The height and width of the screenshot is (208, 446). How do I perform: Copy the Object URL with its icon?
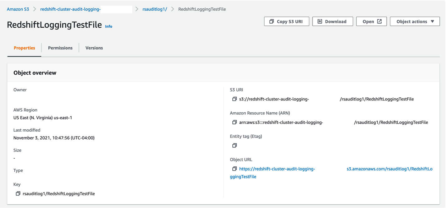tap(235, 169)
